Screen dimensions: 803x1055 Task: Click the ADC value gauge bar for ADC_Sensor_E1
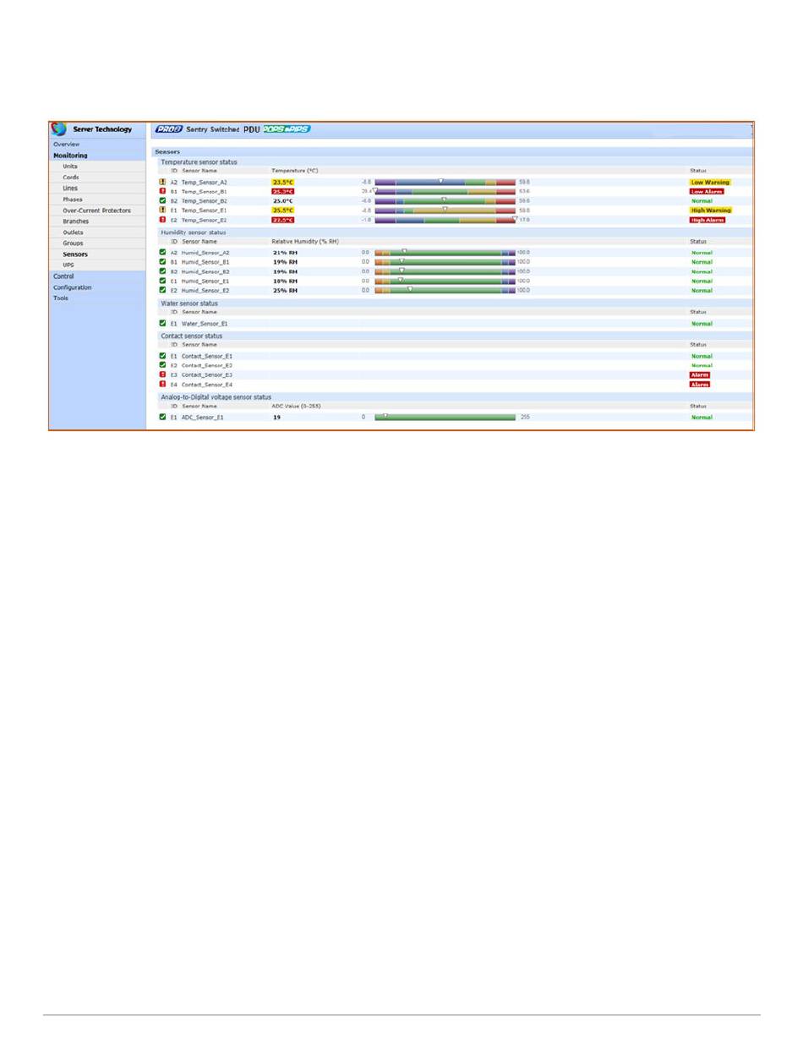pyautogui.click(x=445, y=418)
